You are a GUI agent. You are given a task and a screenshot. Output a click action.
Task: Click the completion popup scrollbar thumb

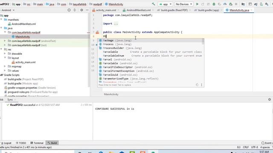click(x=203, y=42)
